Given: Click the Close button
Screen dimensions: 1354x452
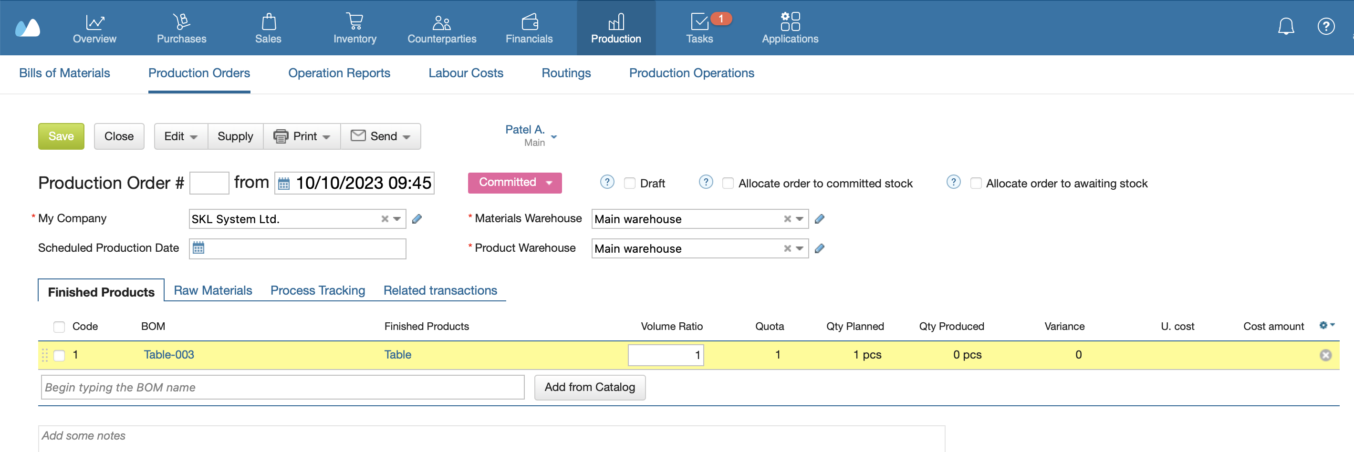Looking at the screenshot, I should (x=119, y=137).
